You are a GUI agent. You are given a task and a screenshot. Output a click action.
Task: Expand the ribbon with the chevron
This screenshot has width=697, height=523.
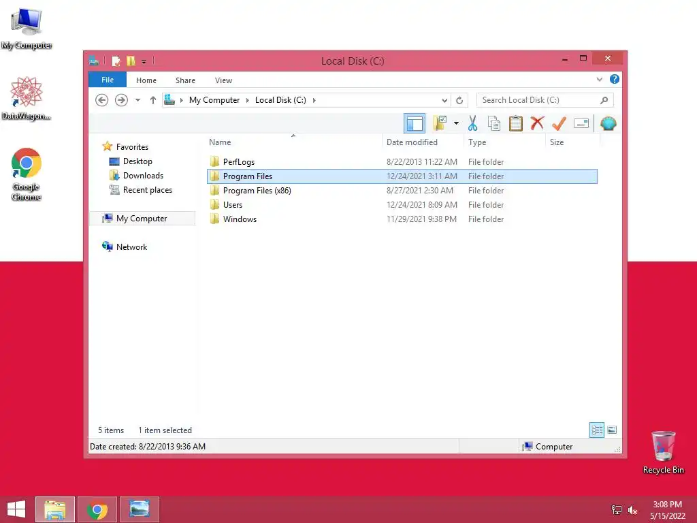599,80
